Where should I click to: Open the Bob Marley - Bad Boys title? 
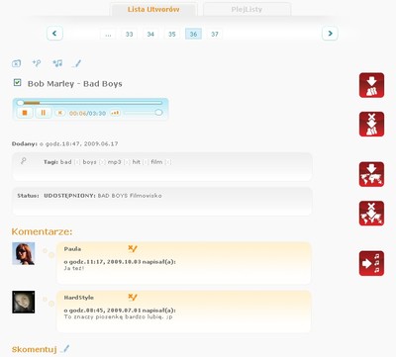[75, 84]
